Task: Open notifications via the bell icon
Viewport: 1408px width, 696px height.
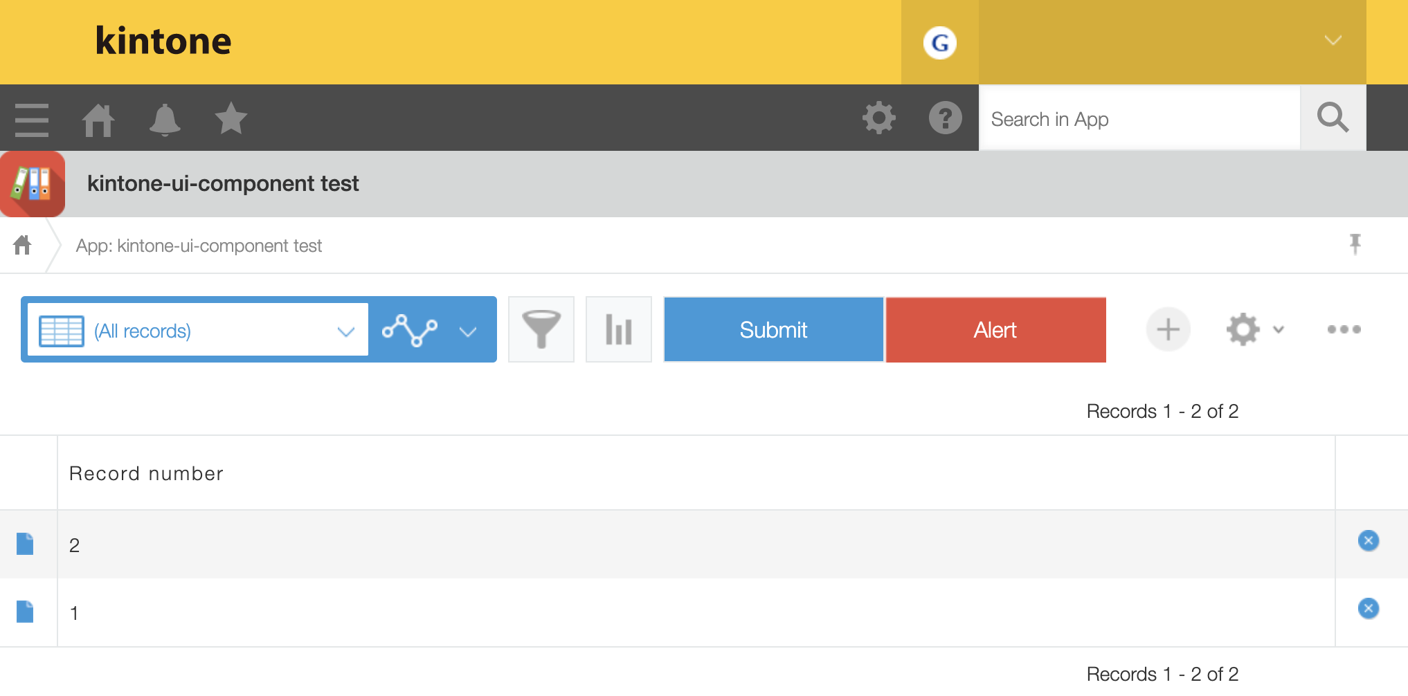Action: (165, 118)
